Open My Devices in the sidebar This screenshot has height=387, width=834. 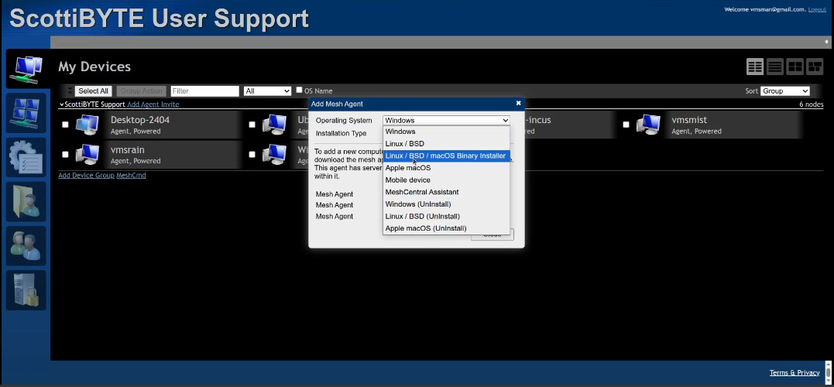[26, 112]
